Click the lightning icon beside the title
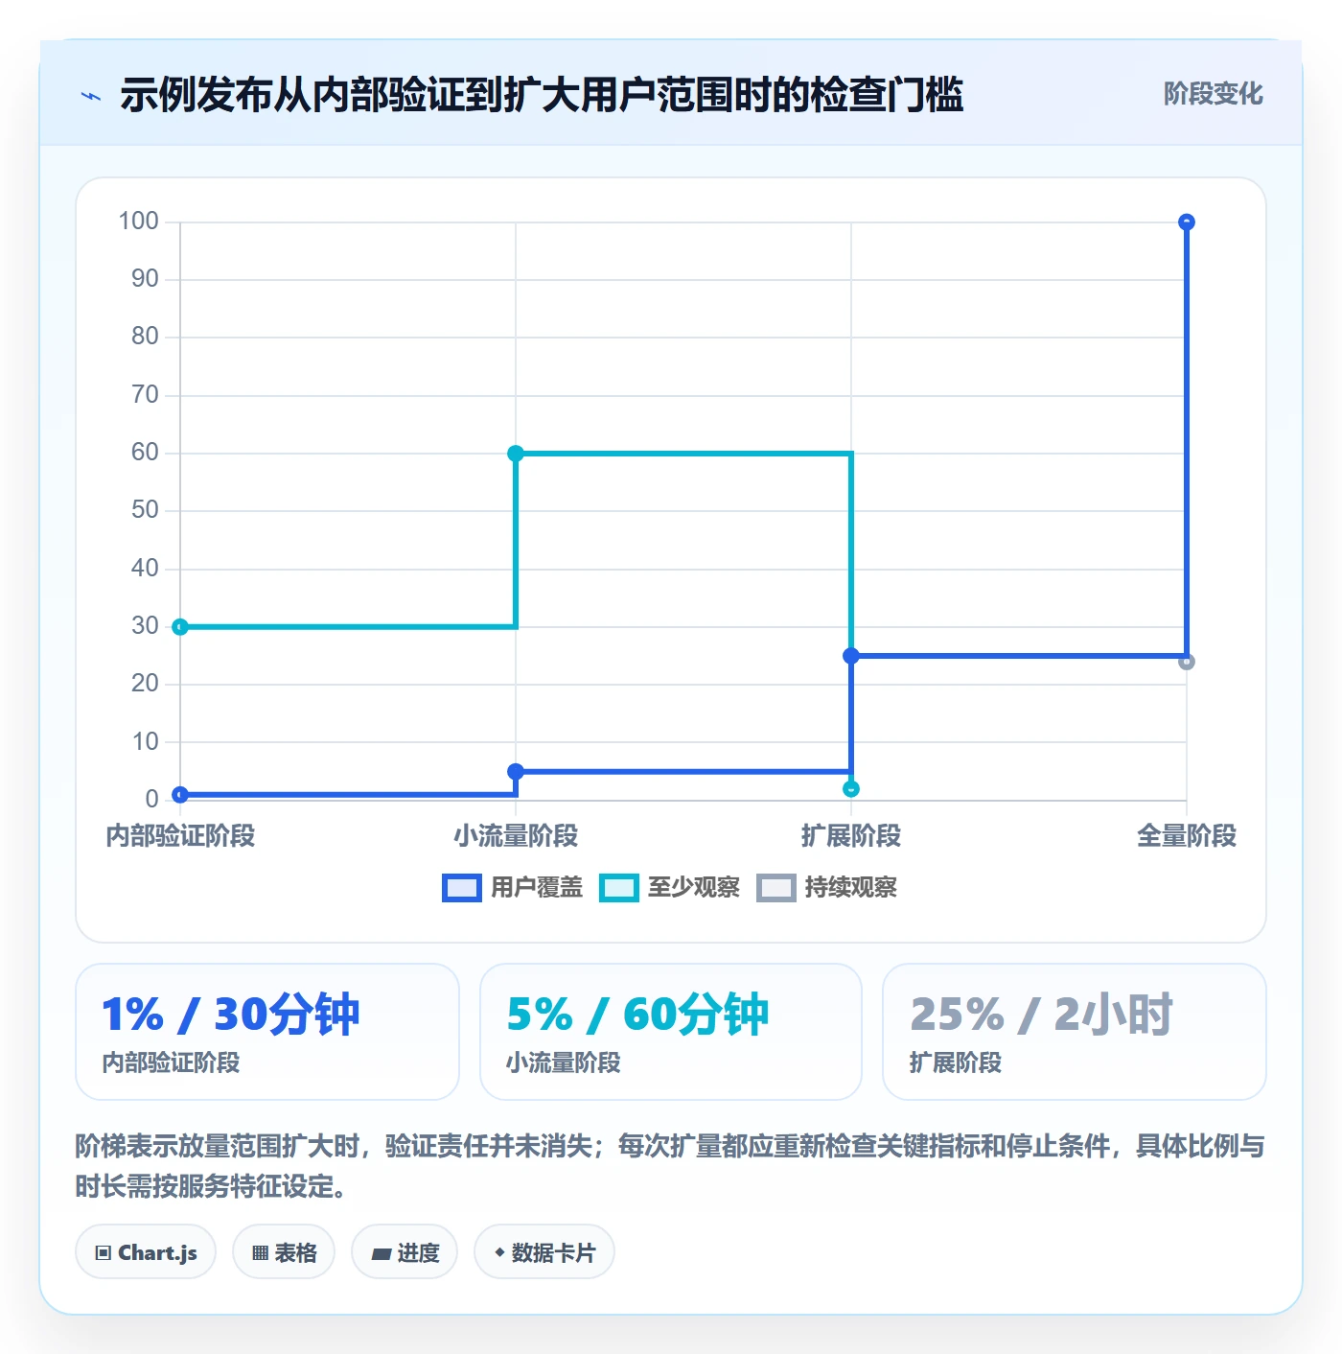Image resolution: width=1342 pixels, height=1354 pixels. [x=91, y=96]
